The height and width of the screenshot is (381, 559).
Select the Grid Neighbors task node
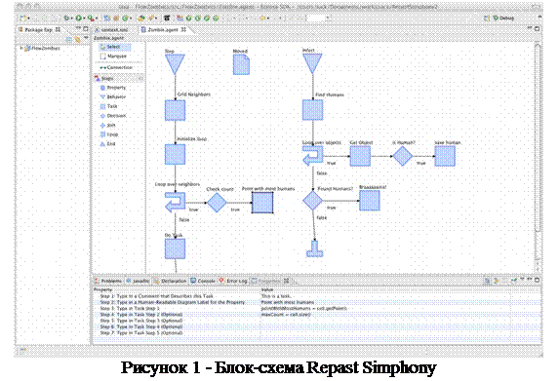coord(175,110)
